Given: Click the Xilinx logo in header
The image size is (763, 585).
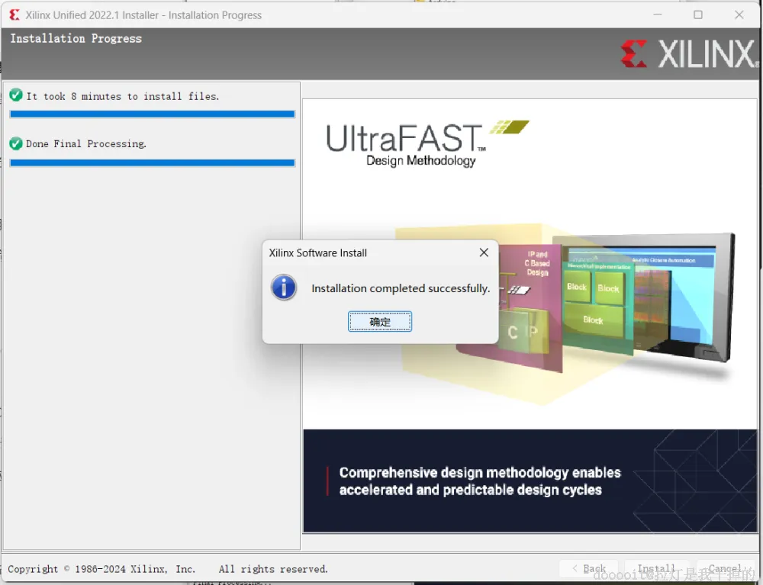Looking at the screenshot, I should (x=688, y=53).
